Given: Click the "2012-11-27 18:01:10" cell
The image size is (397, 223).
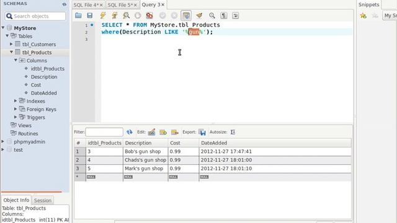Looking at the screenshot, I should click(x=275, y=168).
